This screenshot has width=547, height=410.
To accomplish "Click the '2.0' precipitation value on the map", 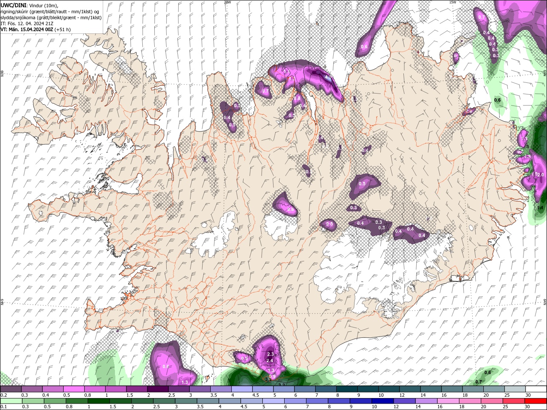I will (x=540, y=175).
